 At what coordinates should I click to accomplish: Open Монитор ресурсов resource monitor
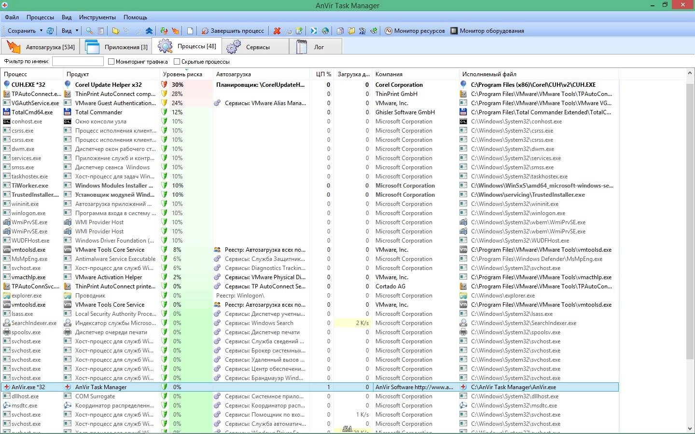(415, 30)
